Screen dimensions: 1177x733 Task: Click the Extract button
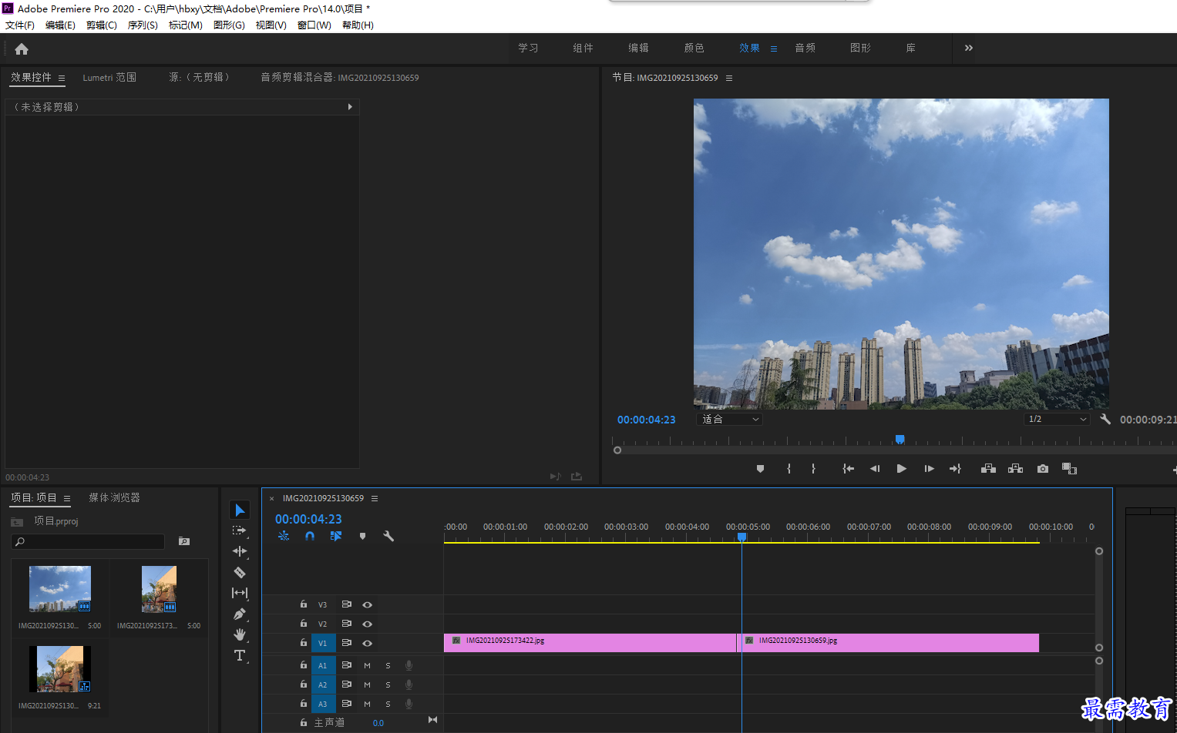1015,468
